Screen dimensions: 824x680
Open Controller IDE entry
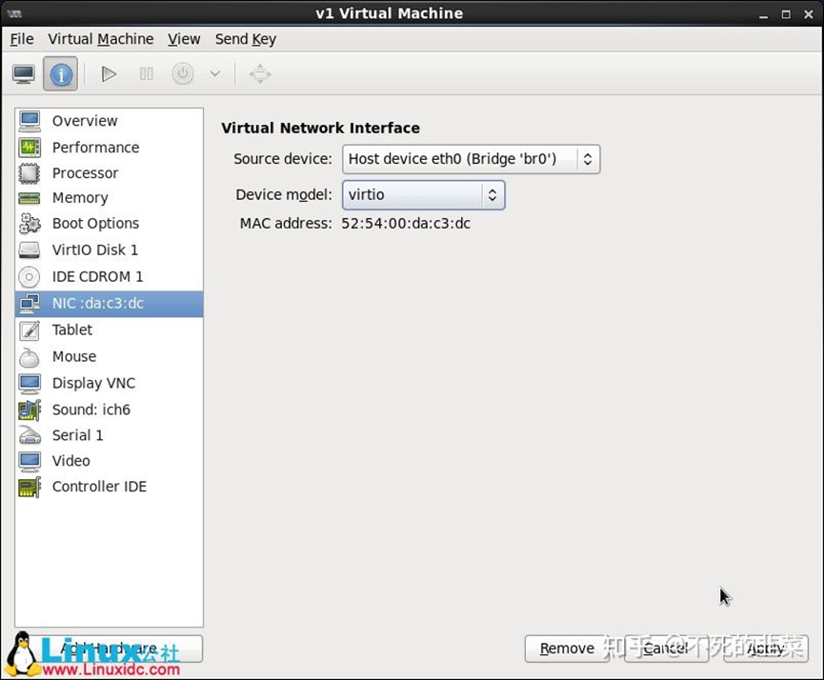[x=109, y=487]
